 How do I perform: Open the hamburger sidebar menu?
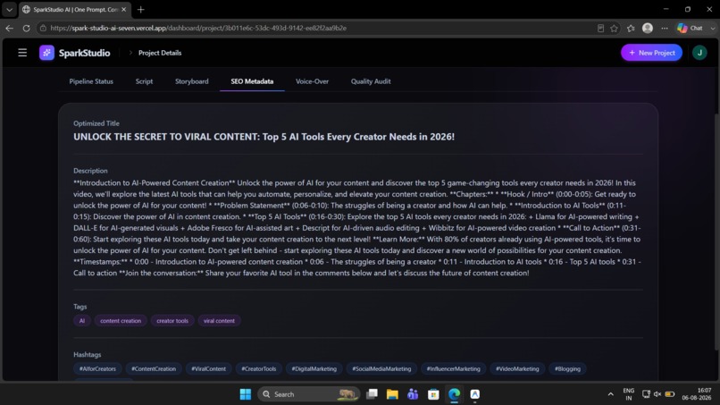coord(22,53)
